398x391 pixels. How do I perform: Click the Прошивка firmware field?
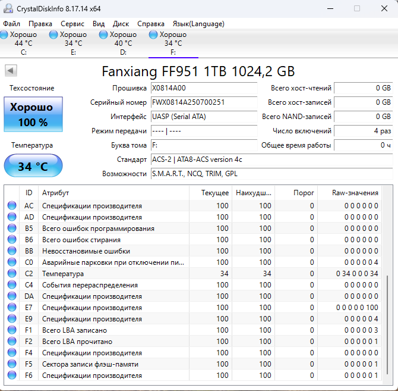click(x=203, y=88)
